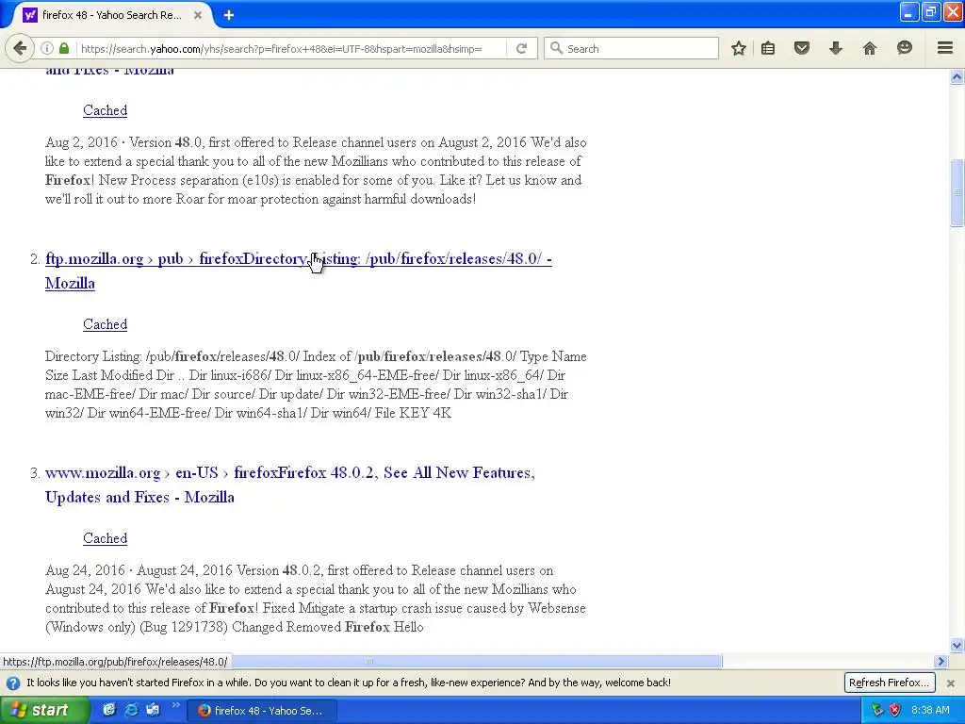
Task: Open Firefox 48.0.2 New Features result
Action: [290, 485]
